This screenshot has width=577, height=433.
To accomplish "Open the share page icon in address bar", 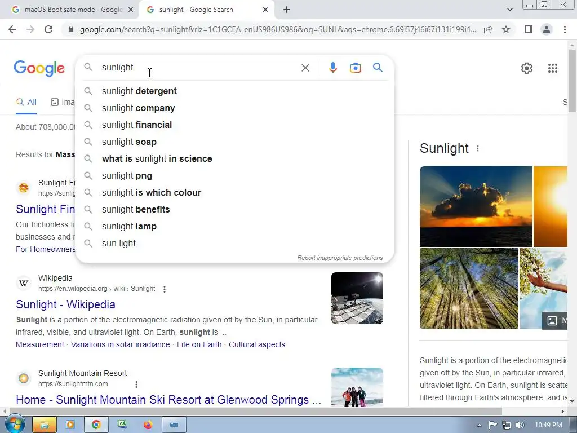I will [488, 30].
